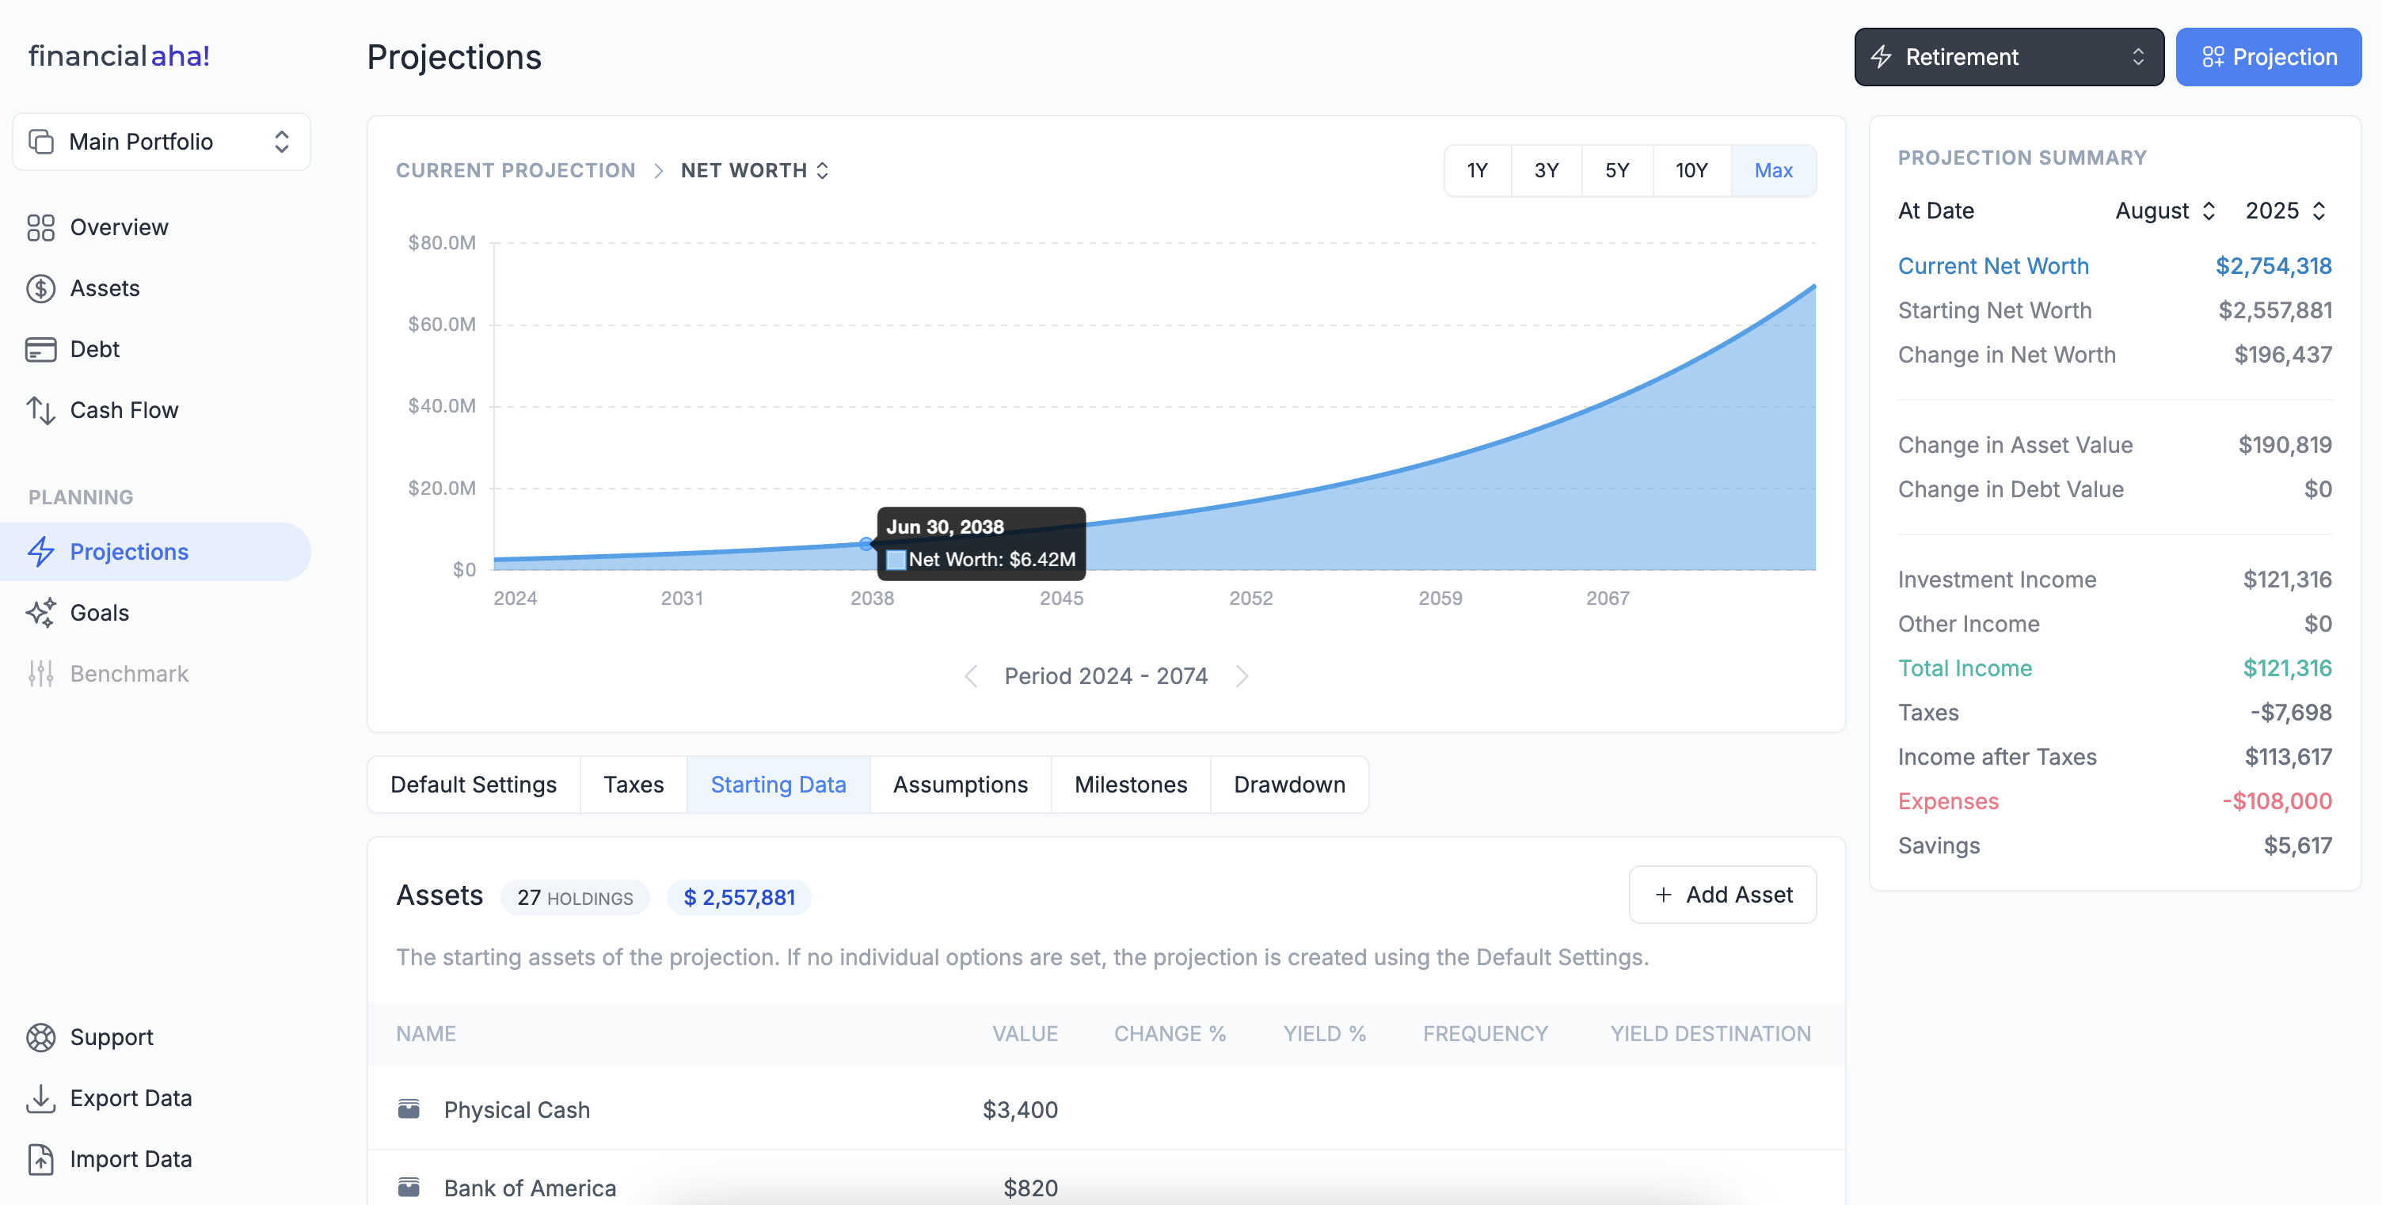Open the Drawdown tab
Image resolution: width=2382 pixels, height=1205 pixels.
click(x=1289, y=785)
